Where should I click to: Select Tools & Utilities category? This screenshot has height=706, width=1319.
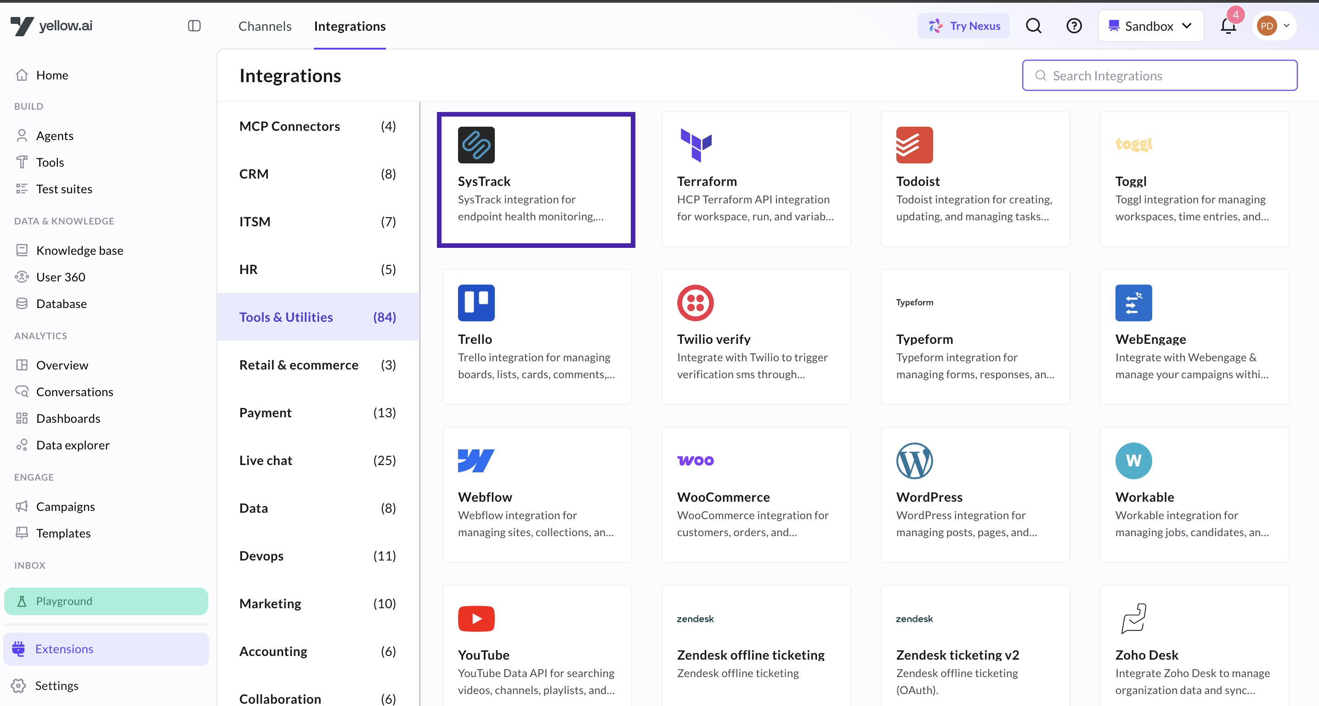pos(317,317)
